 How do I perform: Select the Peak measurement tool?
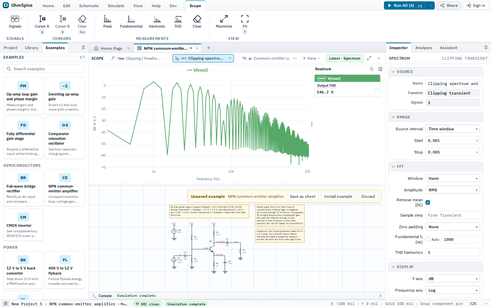(107, 22)
